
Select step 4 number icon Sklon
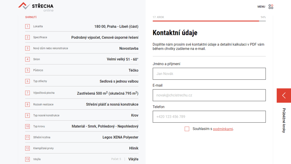point(28,59)
